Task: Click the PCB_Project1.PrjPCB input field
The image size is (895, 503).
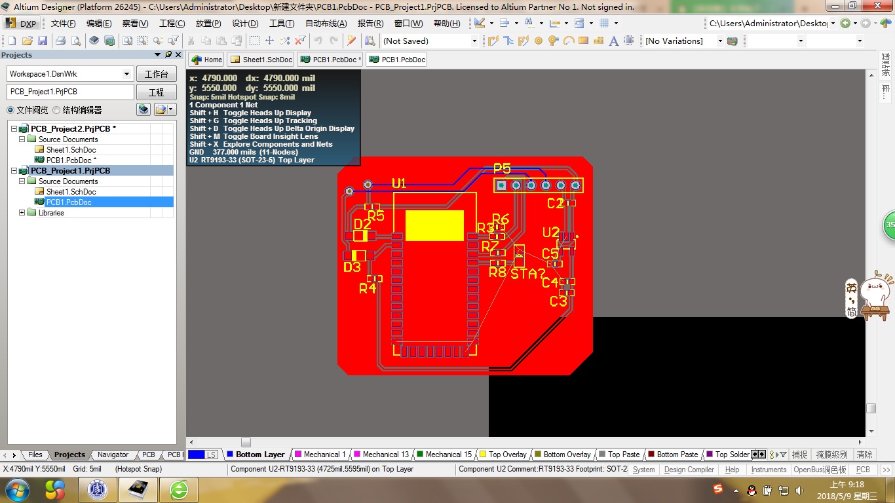Action: point(70,92)
